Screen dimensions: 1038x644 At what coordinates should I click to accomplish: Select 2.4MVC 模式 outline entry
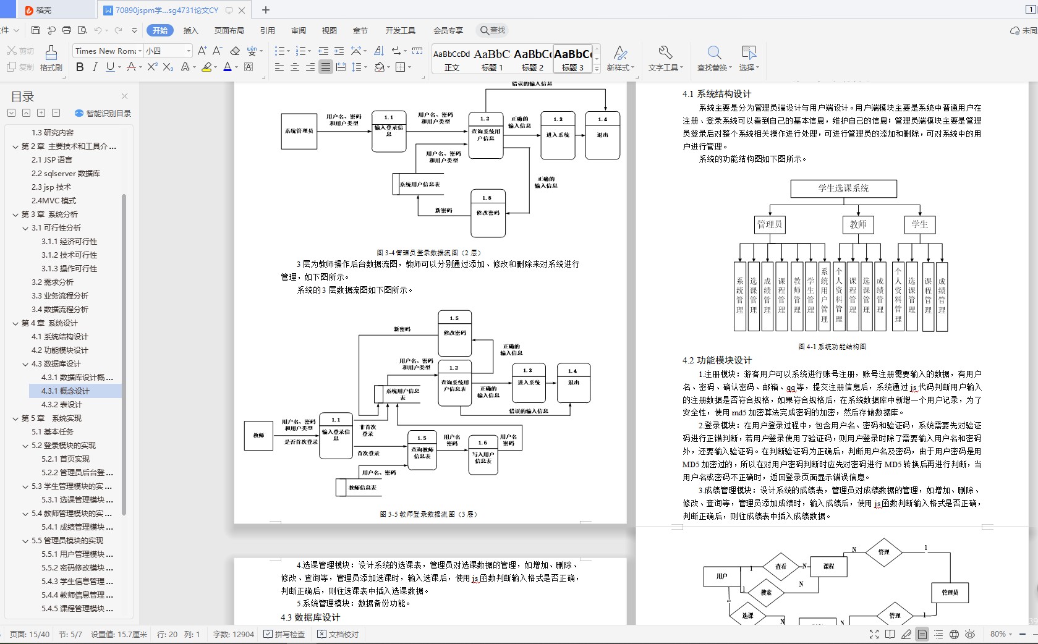pyautogui.click(x=54, y=201)
